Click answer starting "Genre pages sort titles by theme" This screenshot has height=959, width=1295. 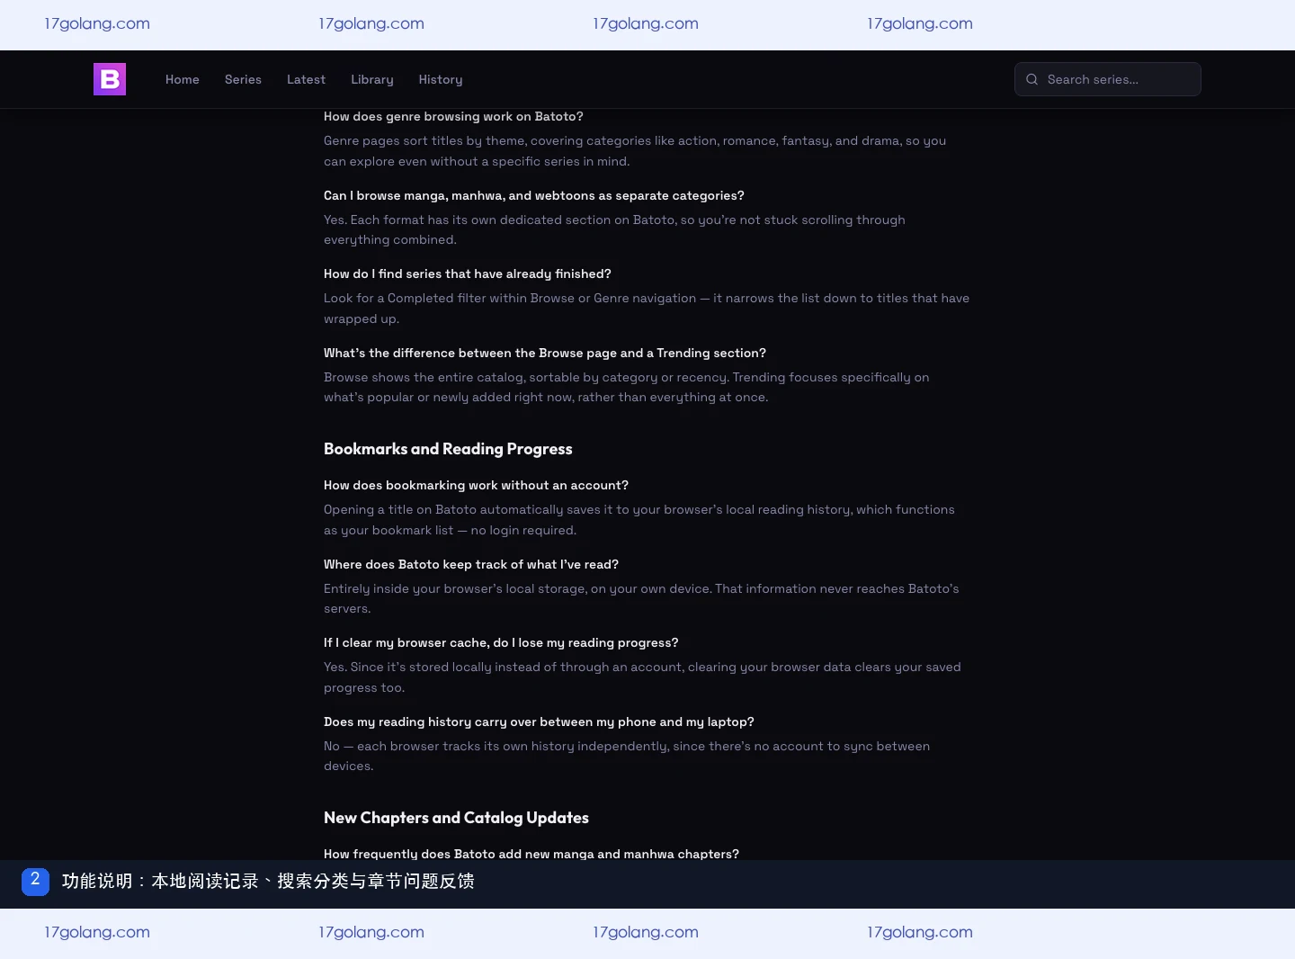635,151
